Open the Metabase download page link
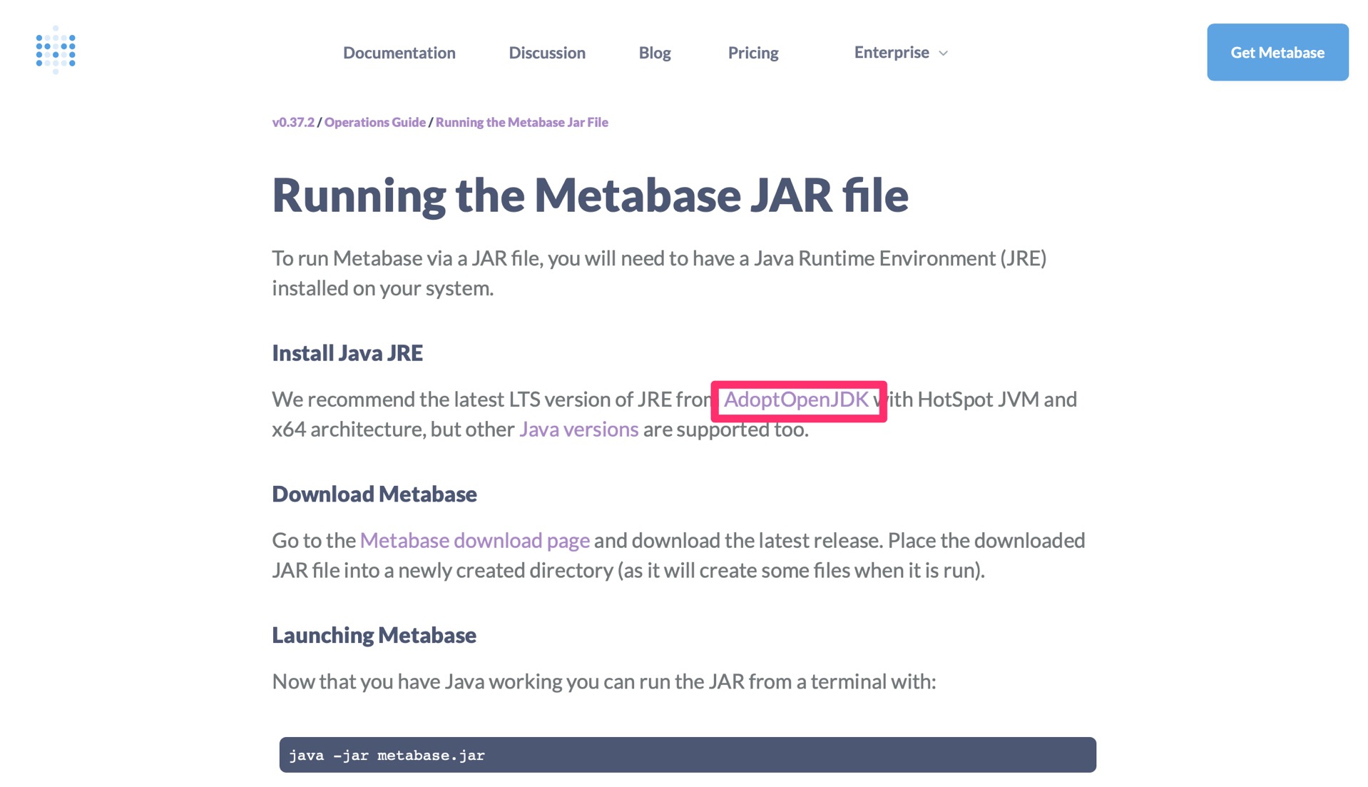This screenshot has width=1368, height=787. (x=474, y=540)
